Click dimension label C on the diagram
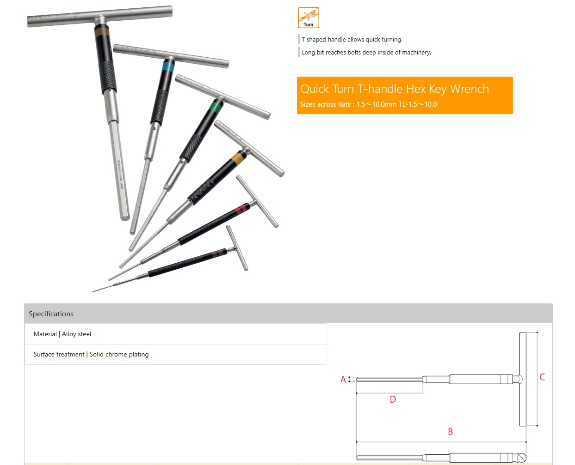The width and height of the screenshot is (575, 465). [542, 377]
